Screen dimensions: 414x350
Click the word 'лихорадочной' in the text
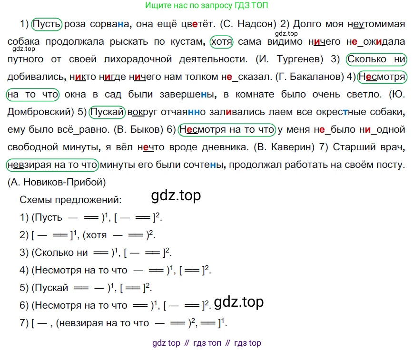pyautogui.click(x=138, y=59)
